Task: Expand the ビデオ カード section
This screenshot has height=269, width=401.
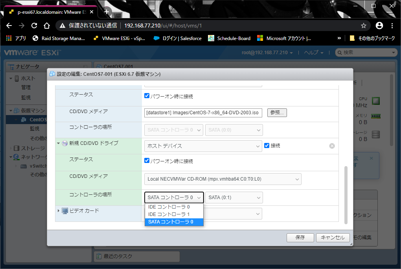Action: tap(58, 211)
